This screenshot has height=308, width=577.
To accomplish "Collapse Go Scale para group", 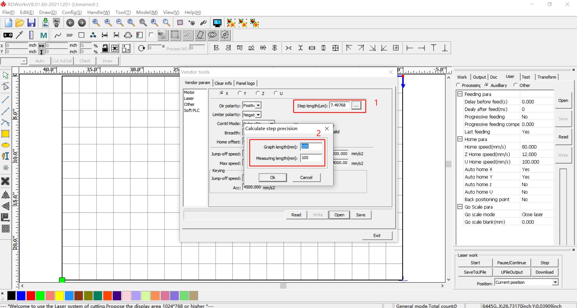I will (460, 207).
